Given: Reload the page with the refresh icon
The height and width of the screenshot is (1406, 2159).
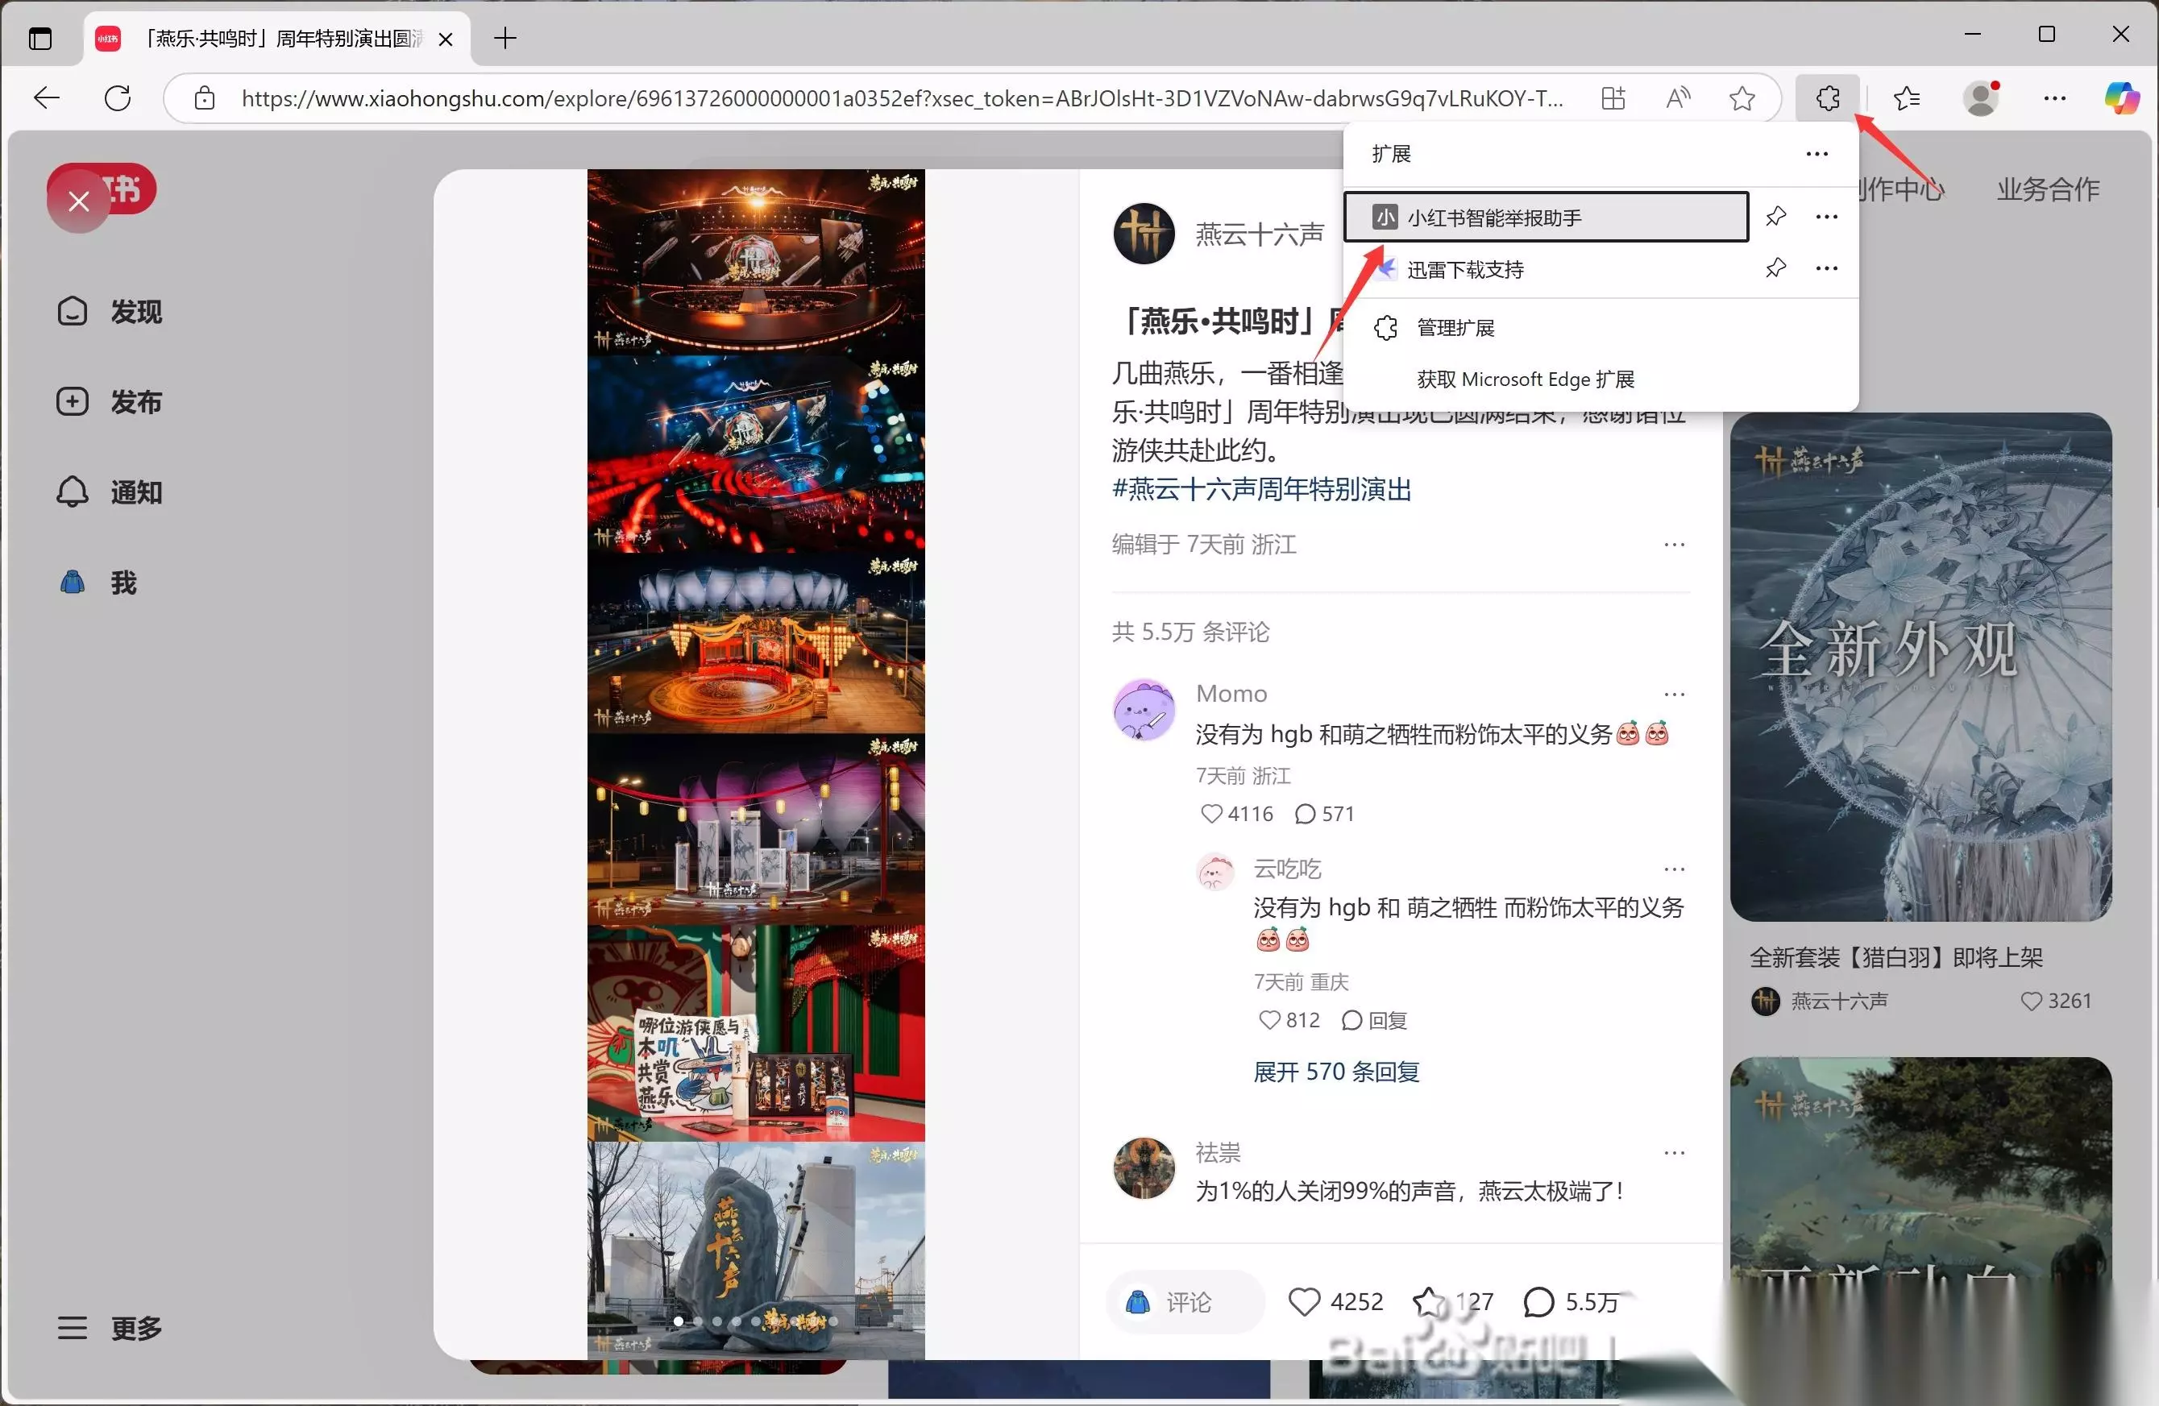Looking at the screenshot, I should click(118, 97).
